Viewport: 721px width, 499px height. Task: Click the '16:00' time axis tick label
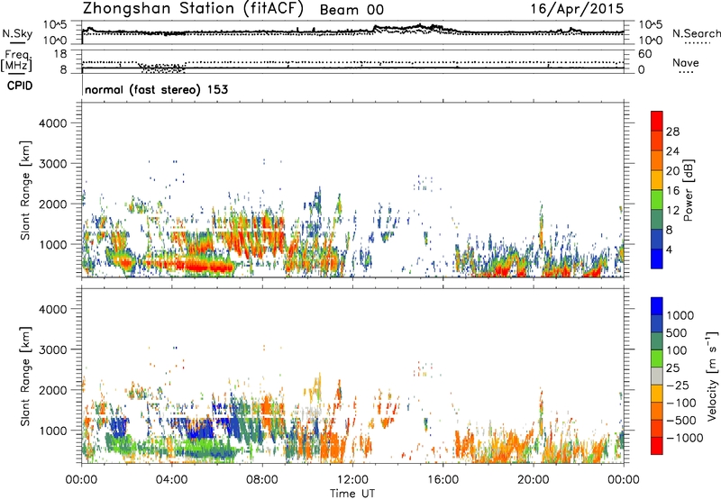tap(443, 480)
